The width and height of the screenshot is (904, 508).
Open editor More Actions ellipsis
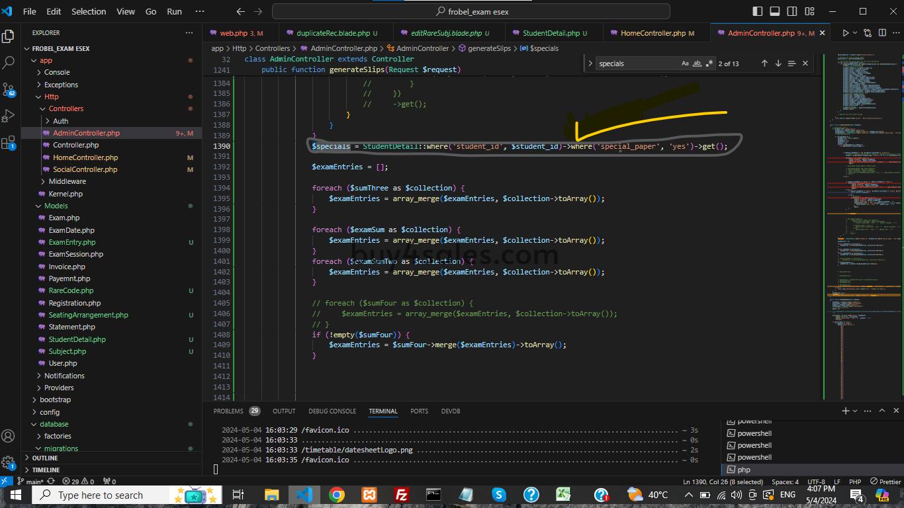click(896, 32)
